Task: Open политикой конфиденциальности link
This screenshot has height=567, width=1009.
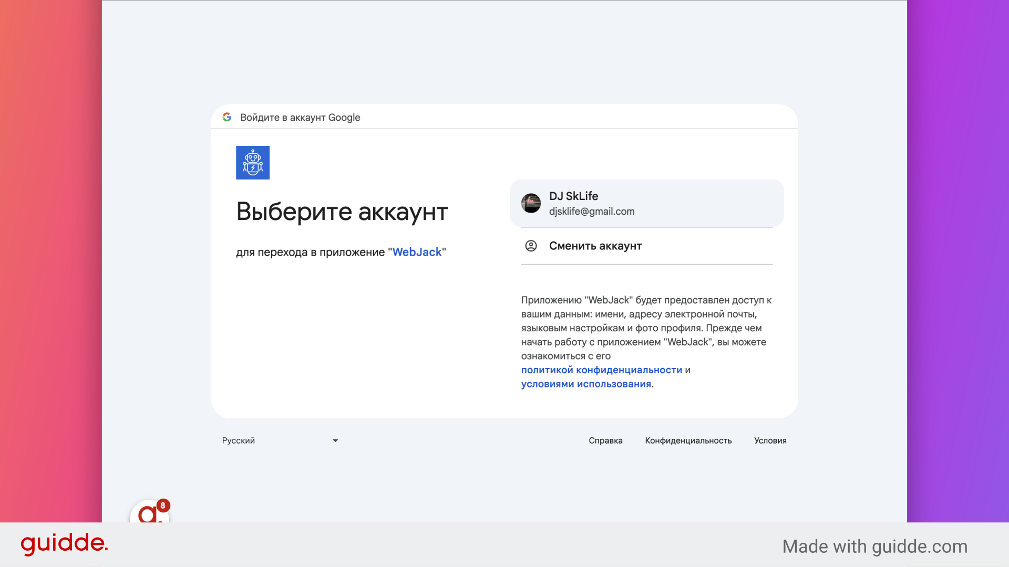Action: 602,370
